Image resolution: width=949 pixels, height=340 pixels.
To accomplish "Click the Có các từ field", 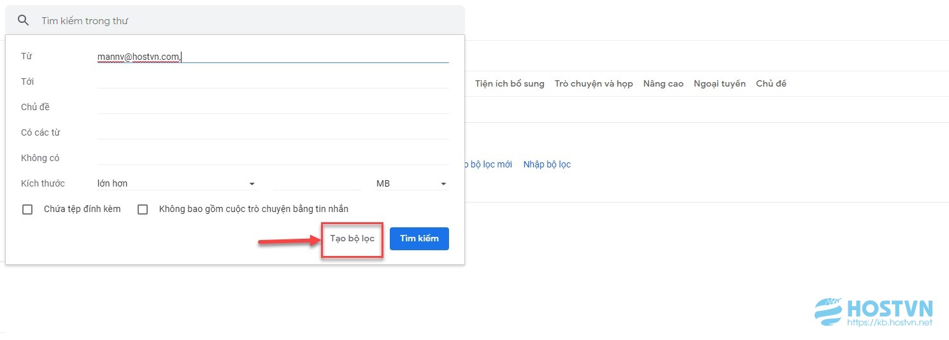I will (273, 132).
